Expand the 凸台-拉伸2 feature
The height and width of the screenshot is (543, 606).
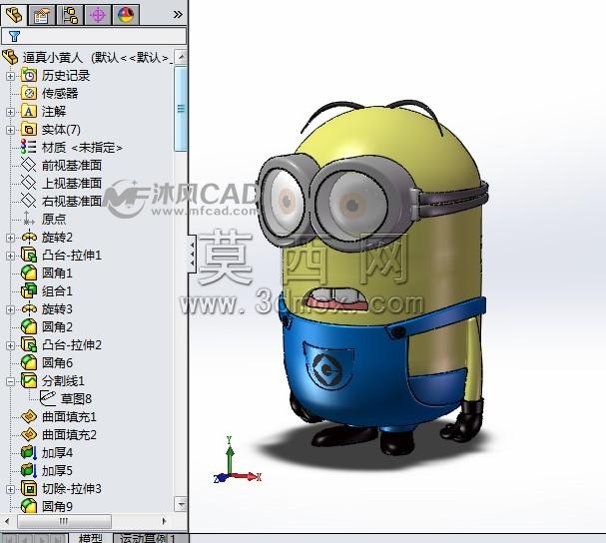[x=10, y=345]
